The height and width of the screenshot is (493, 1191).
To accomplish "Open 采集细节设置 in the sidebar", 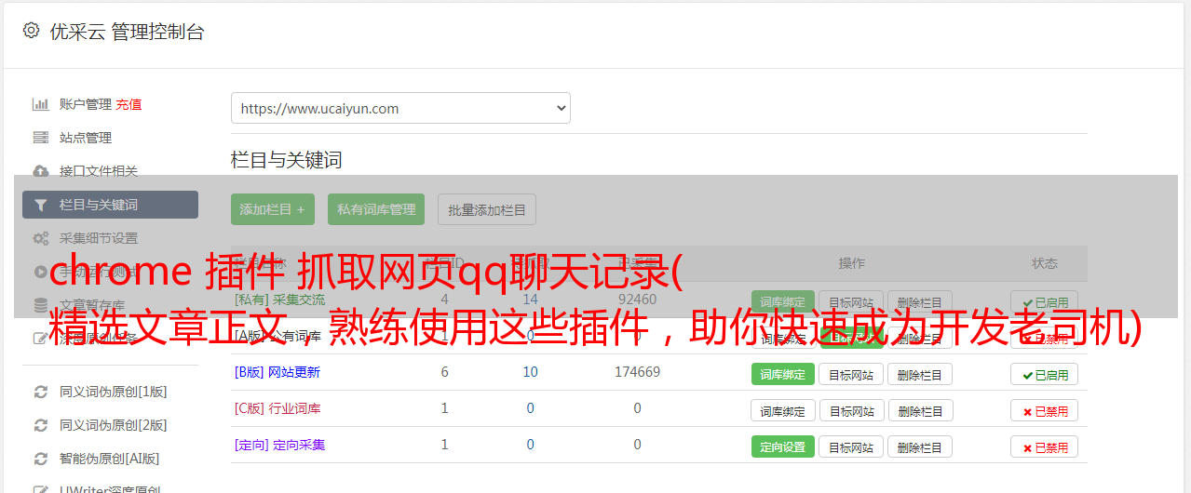I will click(99, 238).
